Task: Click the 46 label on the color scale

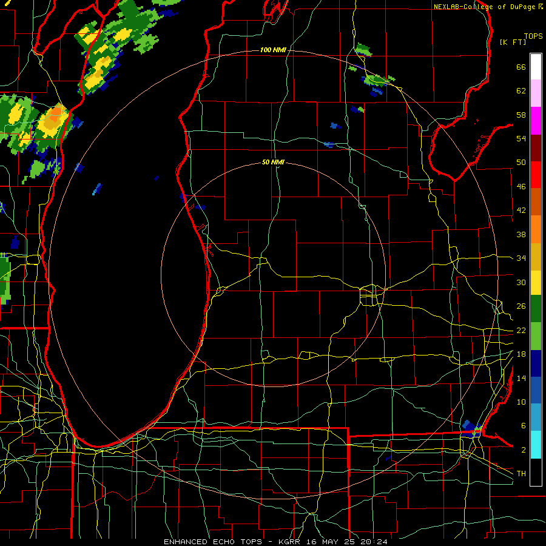Action: [521, 187]
